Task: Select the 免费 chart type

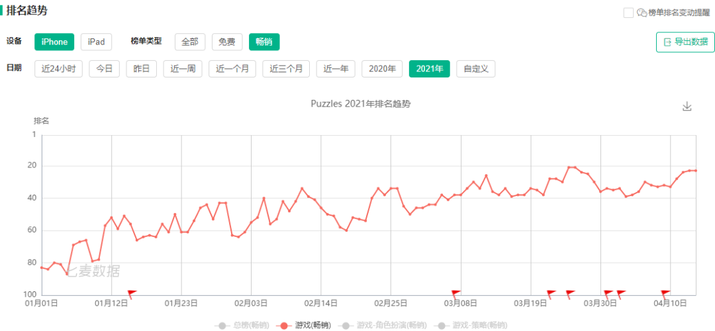Action: click(227, 42)
